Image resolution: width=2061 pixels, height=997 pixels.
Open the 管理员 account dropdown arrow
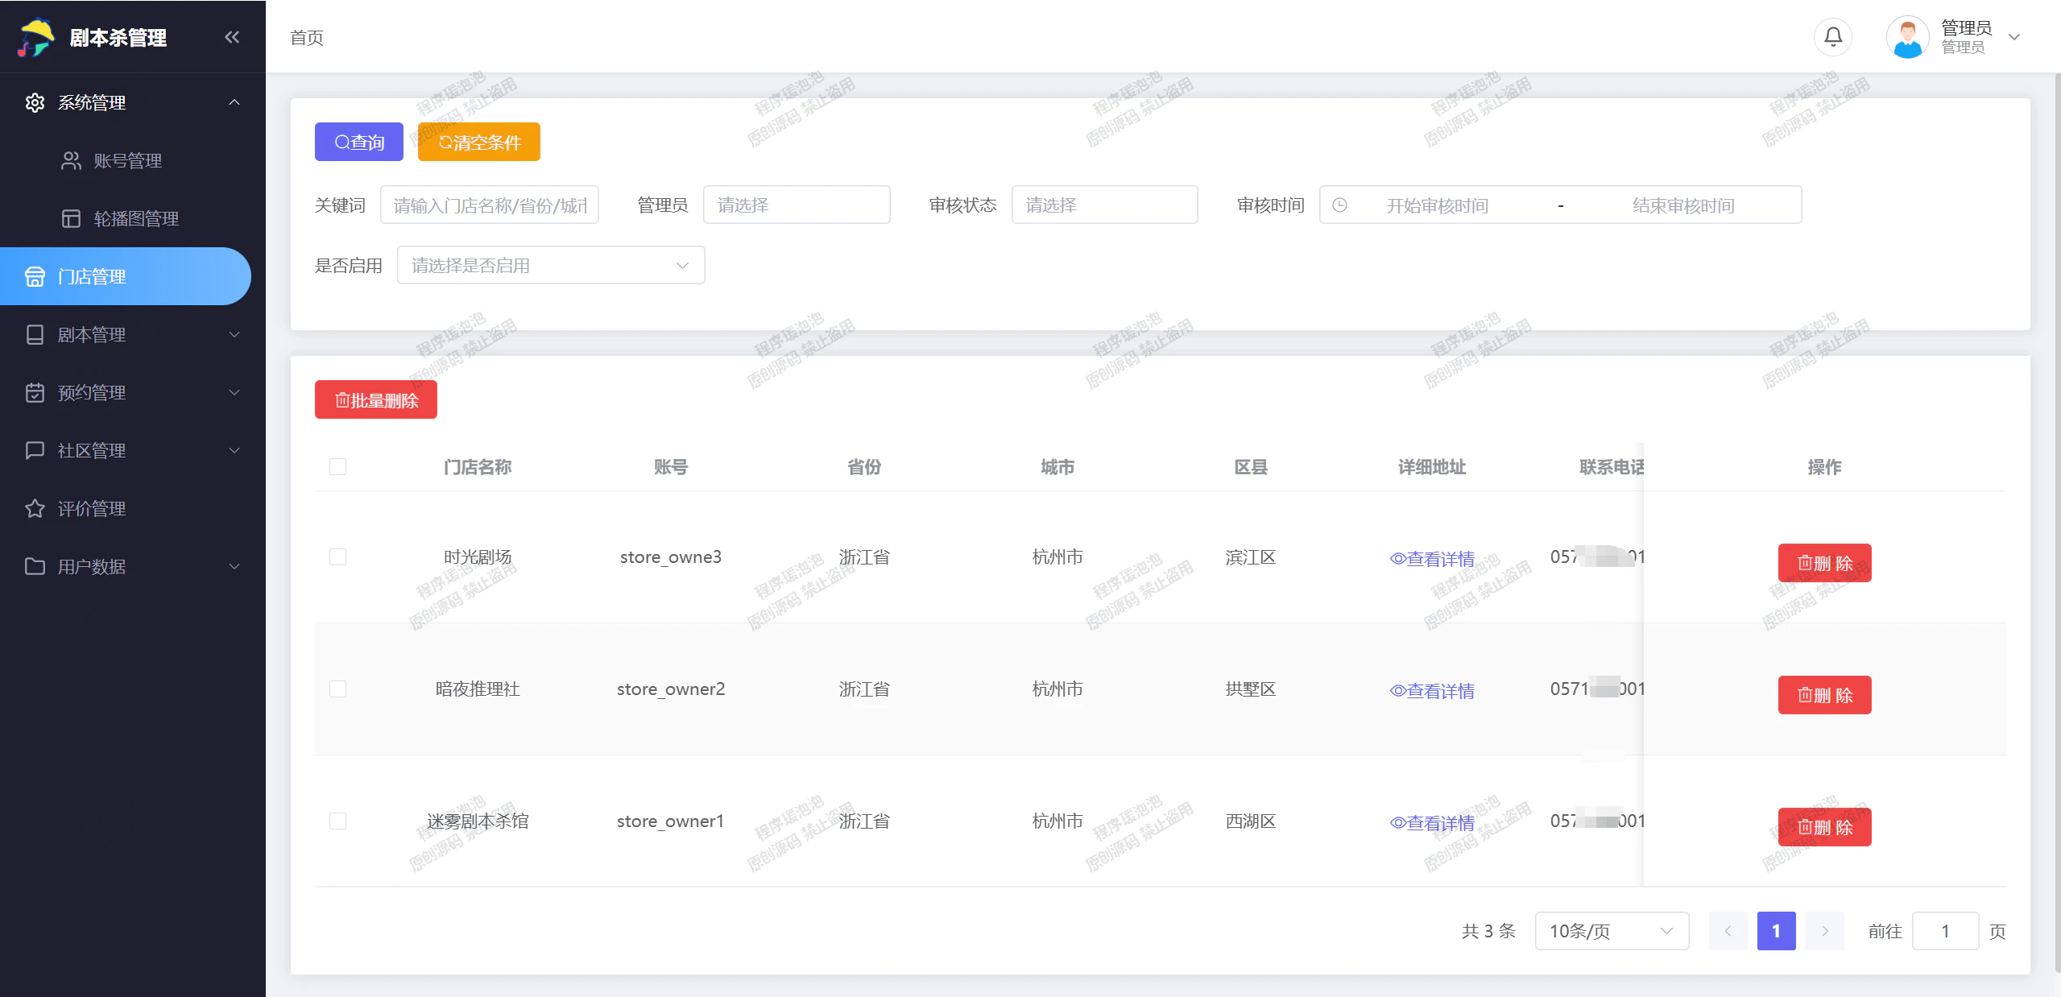(x=2014, y=37)
